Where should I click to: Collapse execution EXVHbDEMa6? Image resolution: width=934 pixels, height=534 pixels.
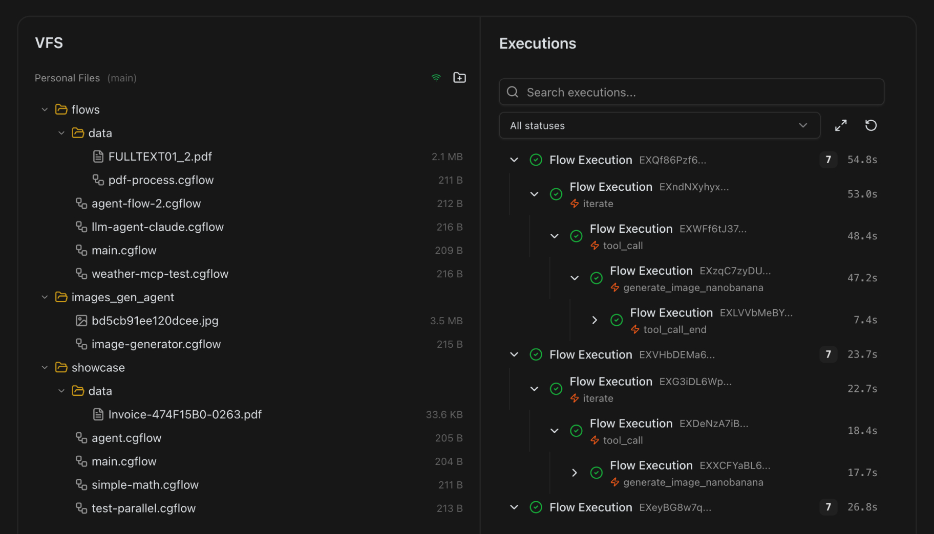click(514, 354)
